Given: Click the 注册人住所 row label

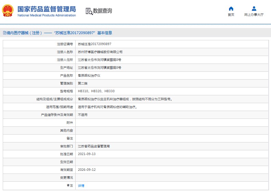Looking at the screenshot, I should [65, 60].
